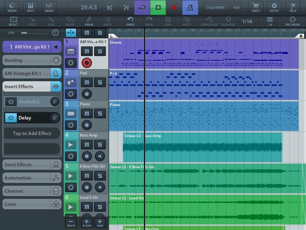
Task: Open the Piano track keyboard instrument icon
Action: point(71,114)
